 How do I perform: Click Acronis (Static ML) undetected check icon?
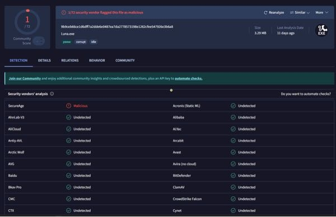[233, 106]
